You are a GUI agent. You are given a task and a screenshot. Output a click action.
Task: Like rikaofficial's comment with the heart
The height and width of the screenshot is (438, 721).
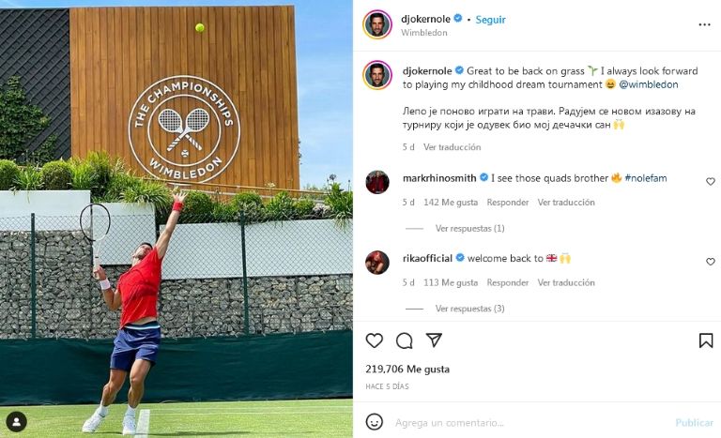(711, 262)
